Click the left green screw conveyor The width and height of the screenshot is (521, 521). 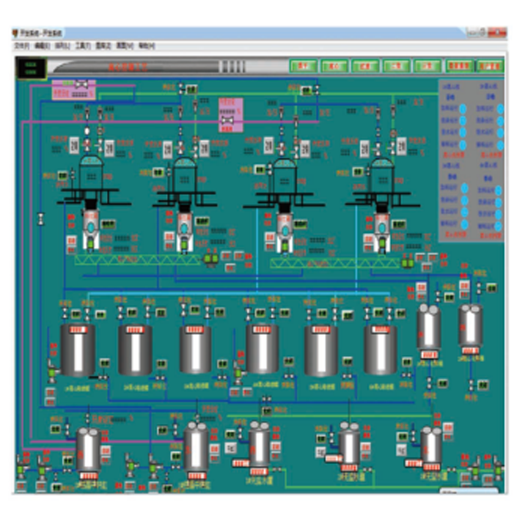point(138,260)
